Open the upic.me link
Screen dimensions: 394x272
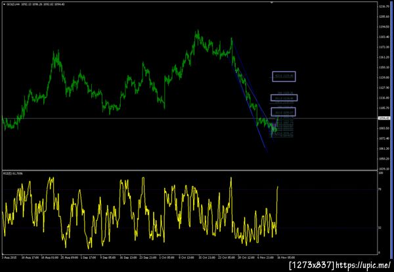click(363, 265)
